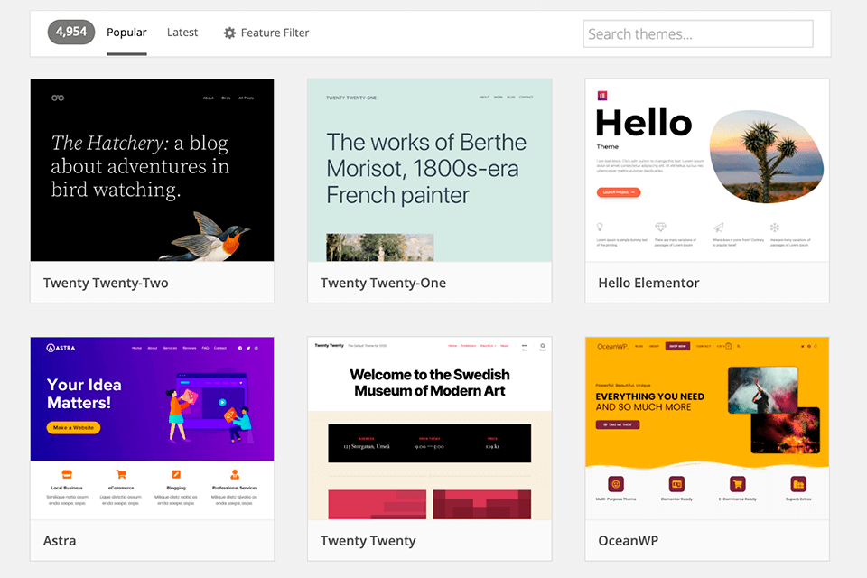
Task: Switch to the Latest tab
Action: 182,33
